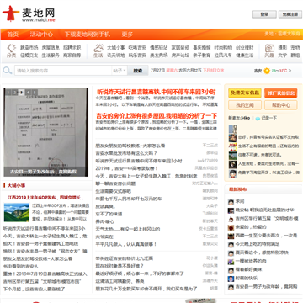Select slide 1 in the image carousel
Image resolution: width=303 pixels, height=303 pixels.
(8, 92)
